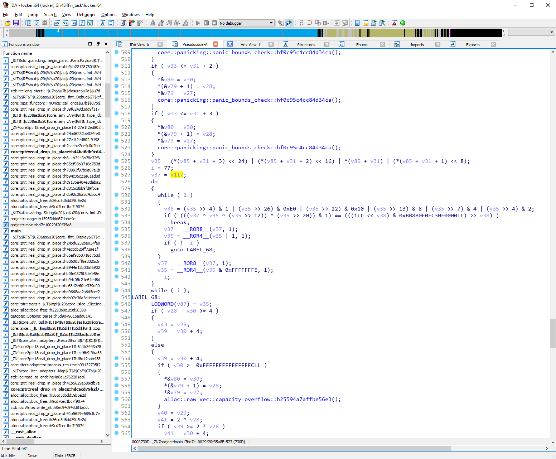Click the calculator icon in toolbar
The width and height of the screenshot is (556, 459).
point(357,23)
